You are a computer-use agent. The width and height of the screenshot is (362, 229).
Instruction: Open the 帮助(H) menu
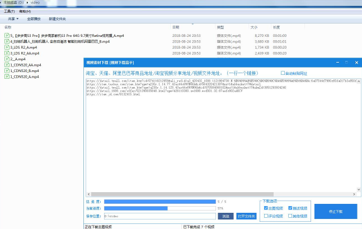[x=25, y=11]
